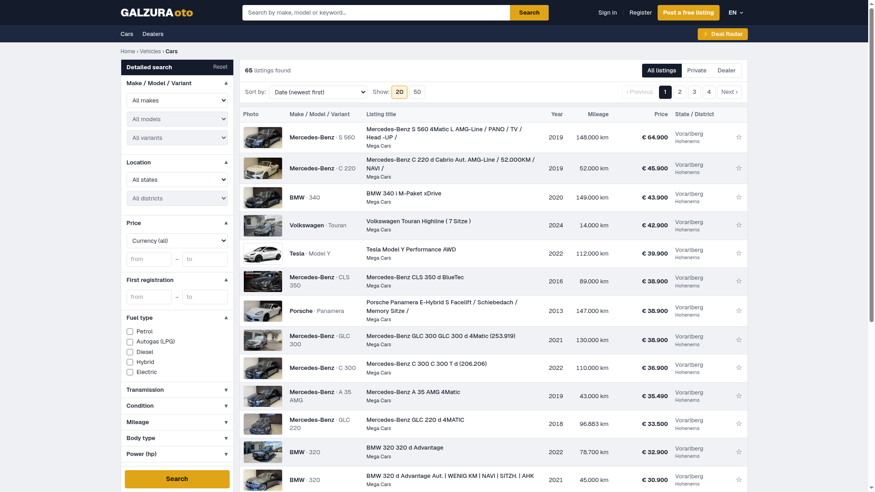Screen dimensions: 875x492
Task: Show 50 listings per page
Action: [x=417, y=92]
